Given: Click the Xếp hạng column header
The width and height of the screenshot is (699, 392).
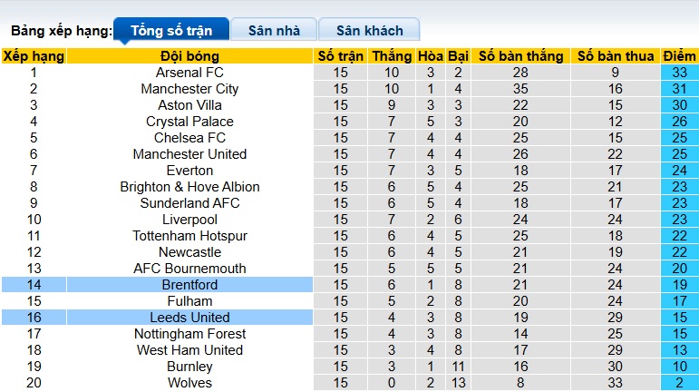Looking at the screenshot, I should click(34, 56).
